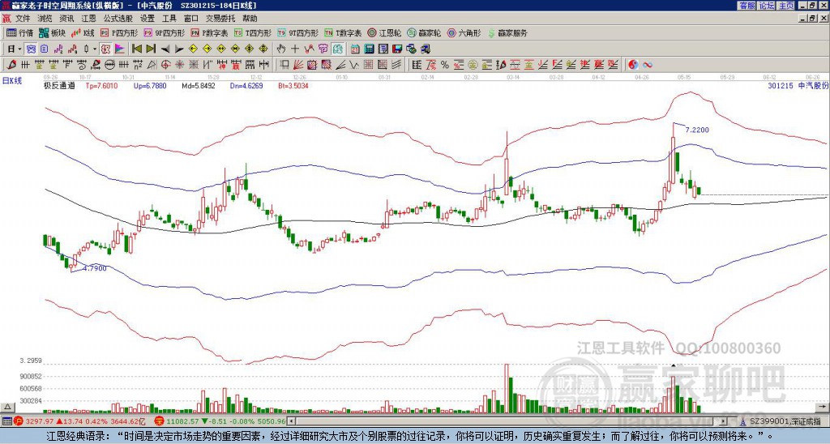Click the 主页 link in title bar
This screenshot has height=444, width=830.
click(x=785, y=5)
